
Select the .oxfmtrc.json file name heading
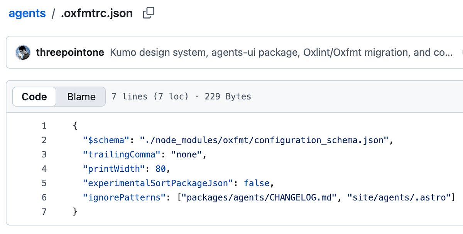97,13
